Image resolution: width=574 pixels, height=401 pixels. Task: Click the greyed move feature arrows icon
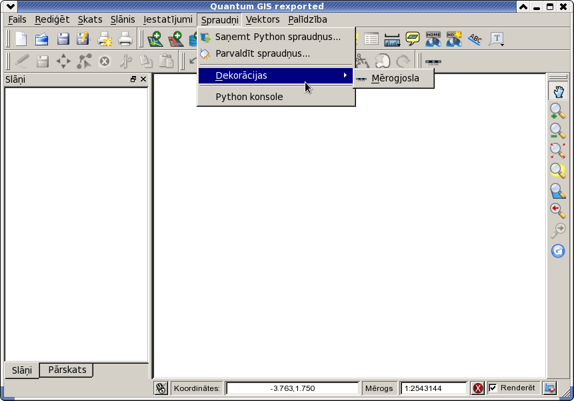[x=63, y=61]
